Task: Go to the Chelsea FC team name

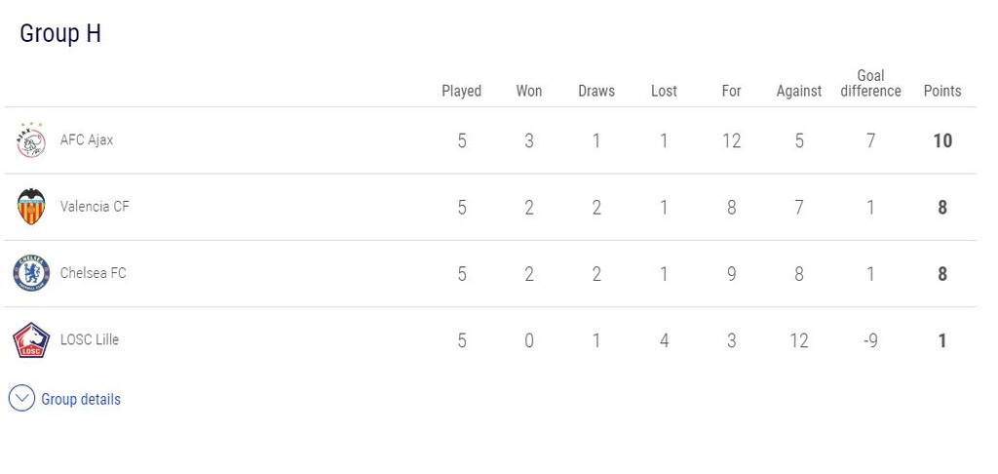Action: pyautogui.click(x=94, y=273)
